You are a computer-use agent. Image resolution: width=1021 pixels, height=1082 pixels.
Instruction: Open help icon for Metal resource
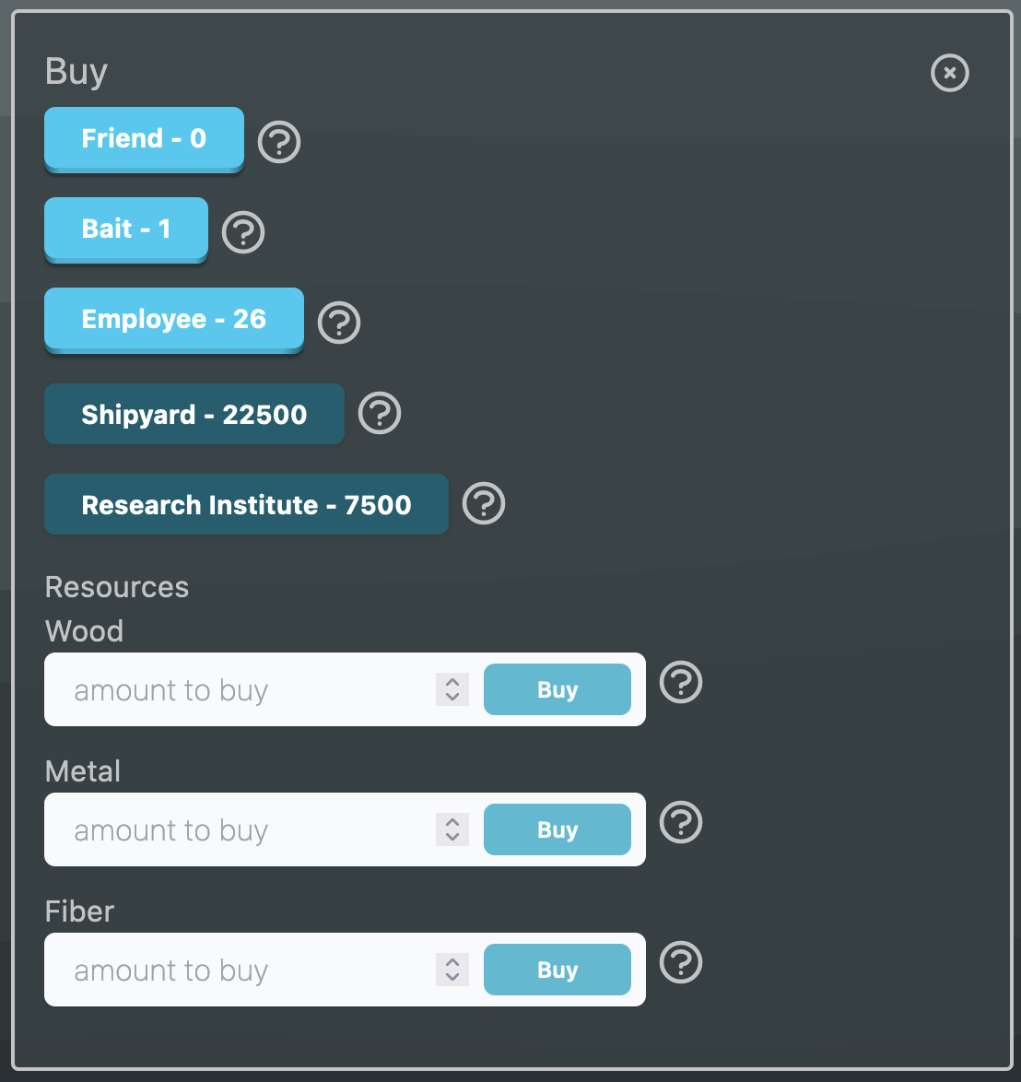[682, 823]
